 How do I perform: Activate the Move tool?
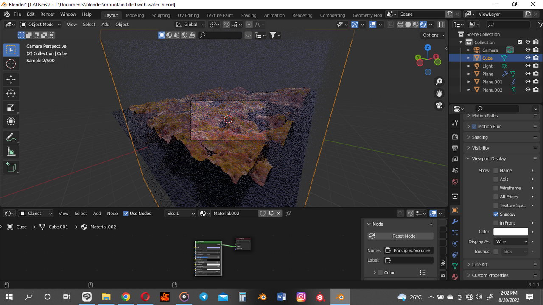point(11,80)
